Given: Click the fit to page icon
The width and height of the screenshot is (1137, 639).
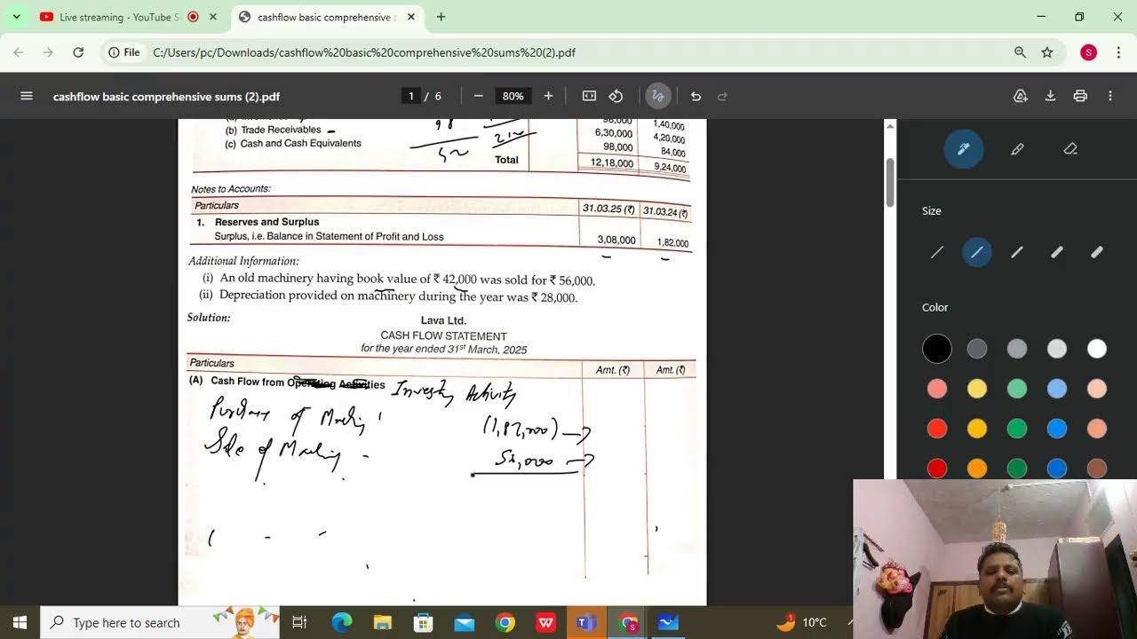Looking at the screenshot, I should tap(589, 96).
